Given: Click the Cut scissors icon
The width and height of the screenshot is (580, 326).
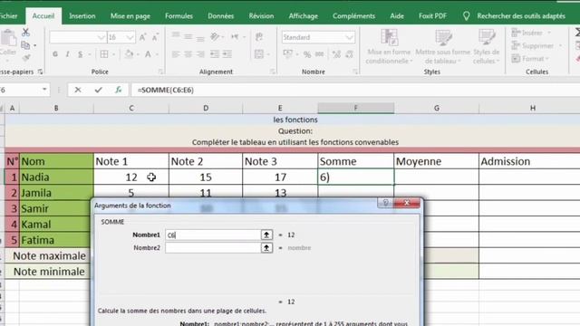Looking at the screenshot, I should click(25, 33).
